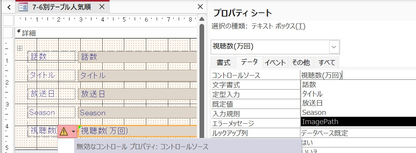This screenshot has width=416, height=153.
Task: Click the 入力規則 property label
Action: (226, 114)
